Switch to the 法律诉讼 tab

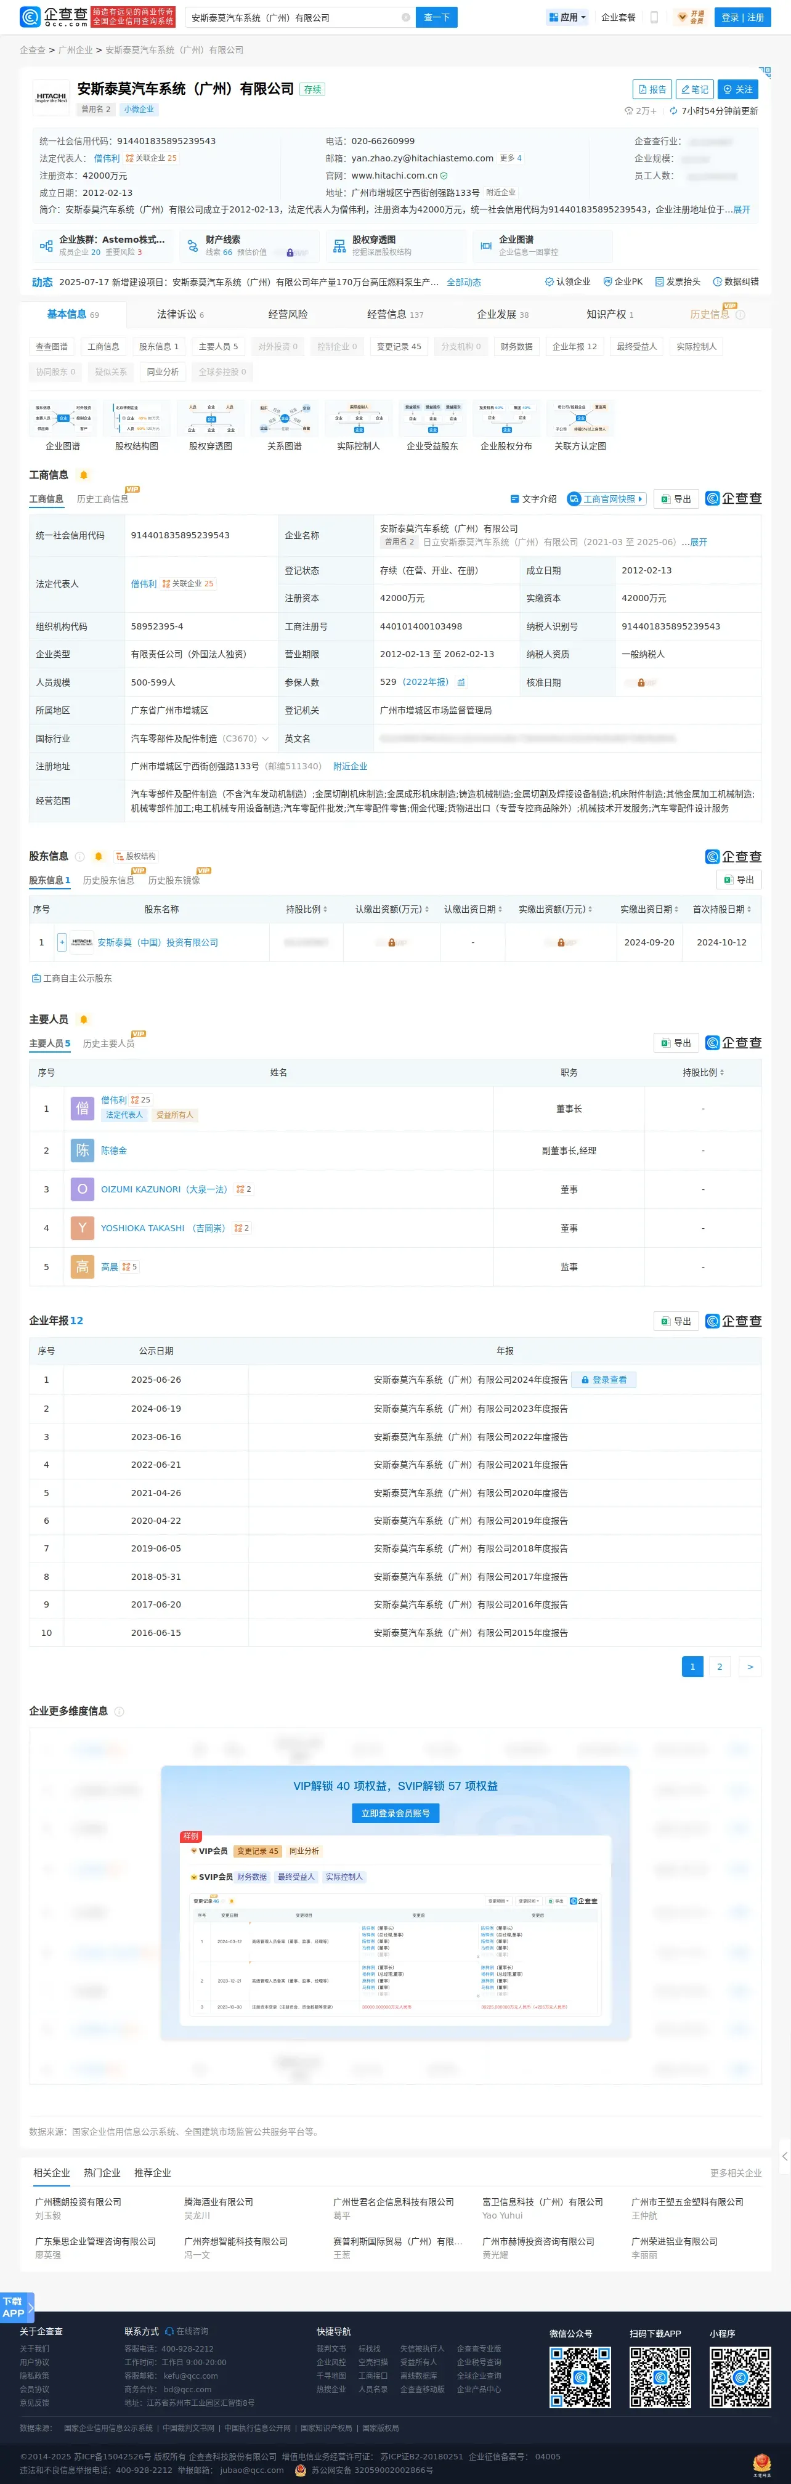181,314
